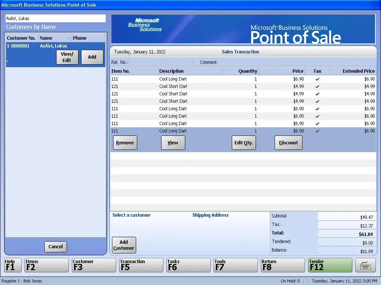Sort customers by Name column header

tap(55, 38)
